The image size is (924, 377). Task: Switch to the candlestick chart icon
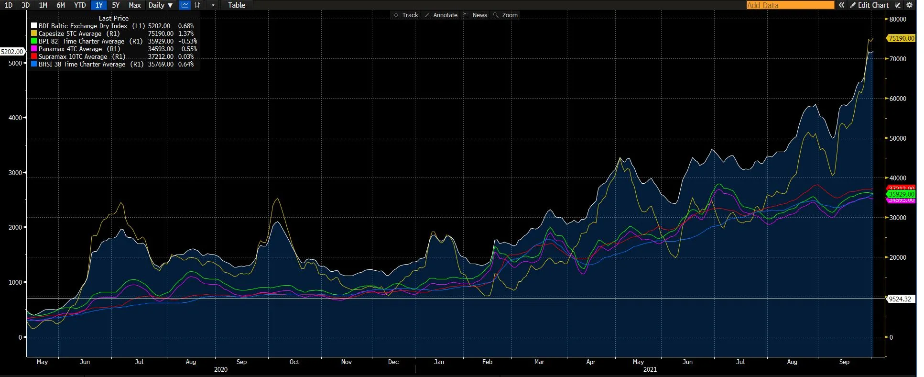tap(197, 5)
